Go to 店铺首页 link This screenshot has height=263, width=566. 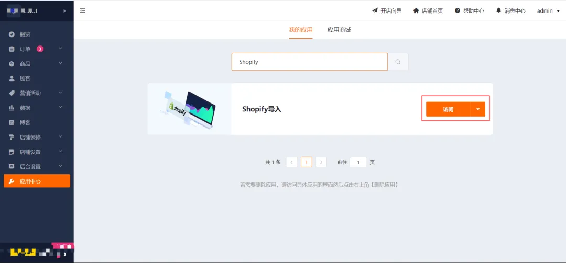click(x=428, y=11)
